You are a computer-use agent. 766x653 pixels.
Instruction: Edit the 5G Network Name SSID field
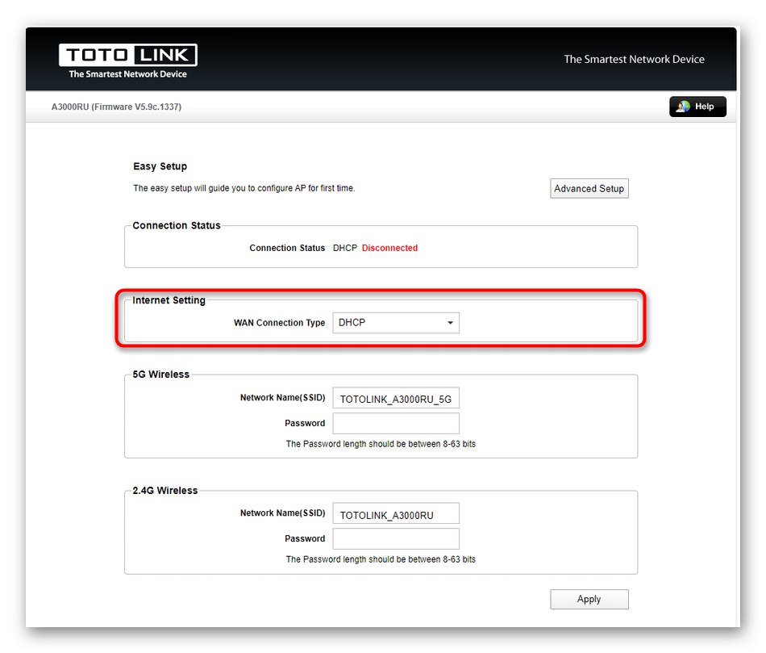point(396,398)
